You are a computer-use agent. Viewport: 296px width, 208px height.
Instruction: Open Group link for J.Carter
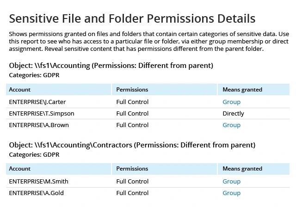pos(231,102)
